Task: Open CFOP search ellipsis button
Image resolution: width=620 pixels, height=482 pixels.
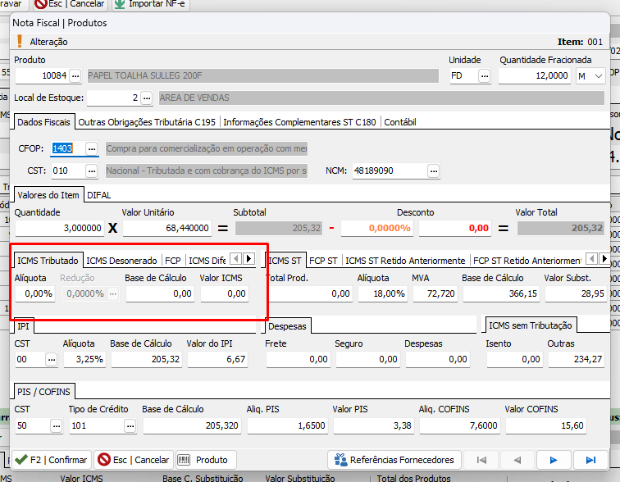Action: pos(92,148)
